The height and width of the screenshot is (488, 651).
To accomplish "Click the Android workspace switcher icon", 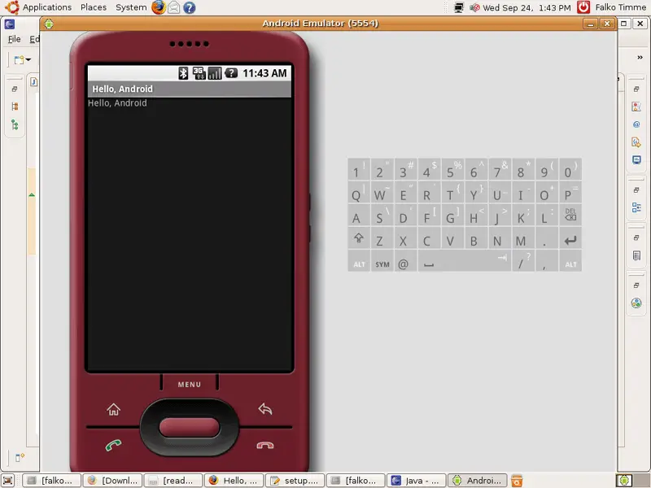I will point(624,481).
